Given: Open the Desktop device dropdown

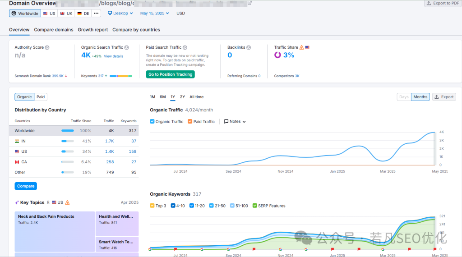Looking at the screenshot, I should 120,14.
